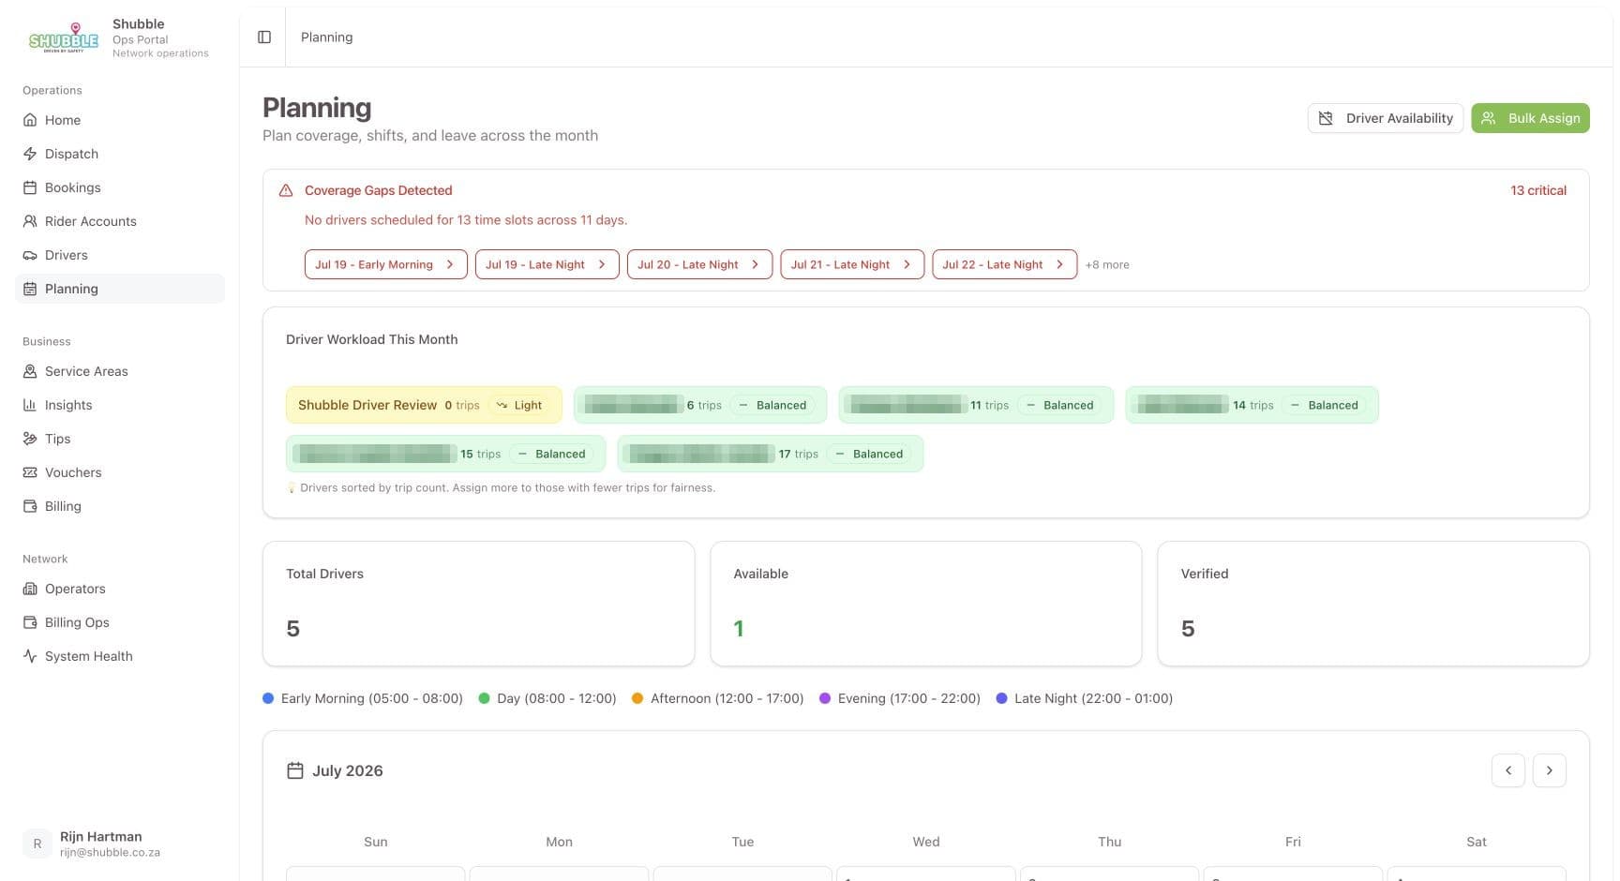
Task: Open the Jul 19 - Late Night gap
Action: [x=547, y=264]
